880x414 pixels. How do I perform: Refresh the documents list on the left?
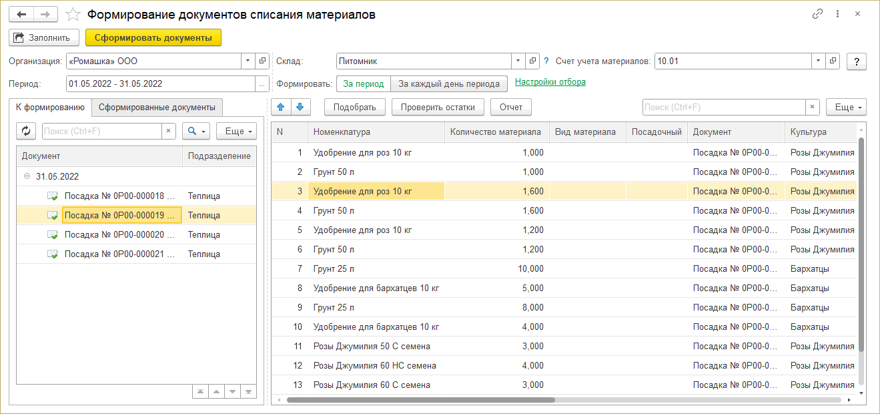coord(27,131)
